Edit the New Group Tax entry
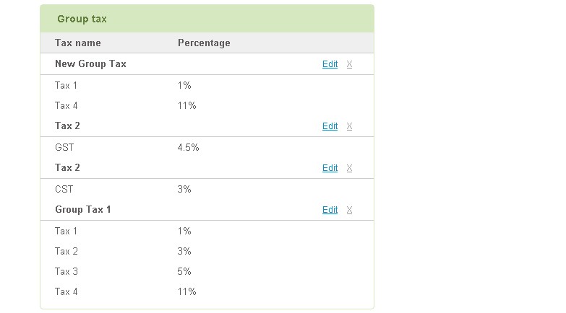Image resolution: width=566 pixels, height=313 pixels. pos(330,64)
